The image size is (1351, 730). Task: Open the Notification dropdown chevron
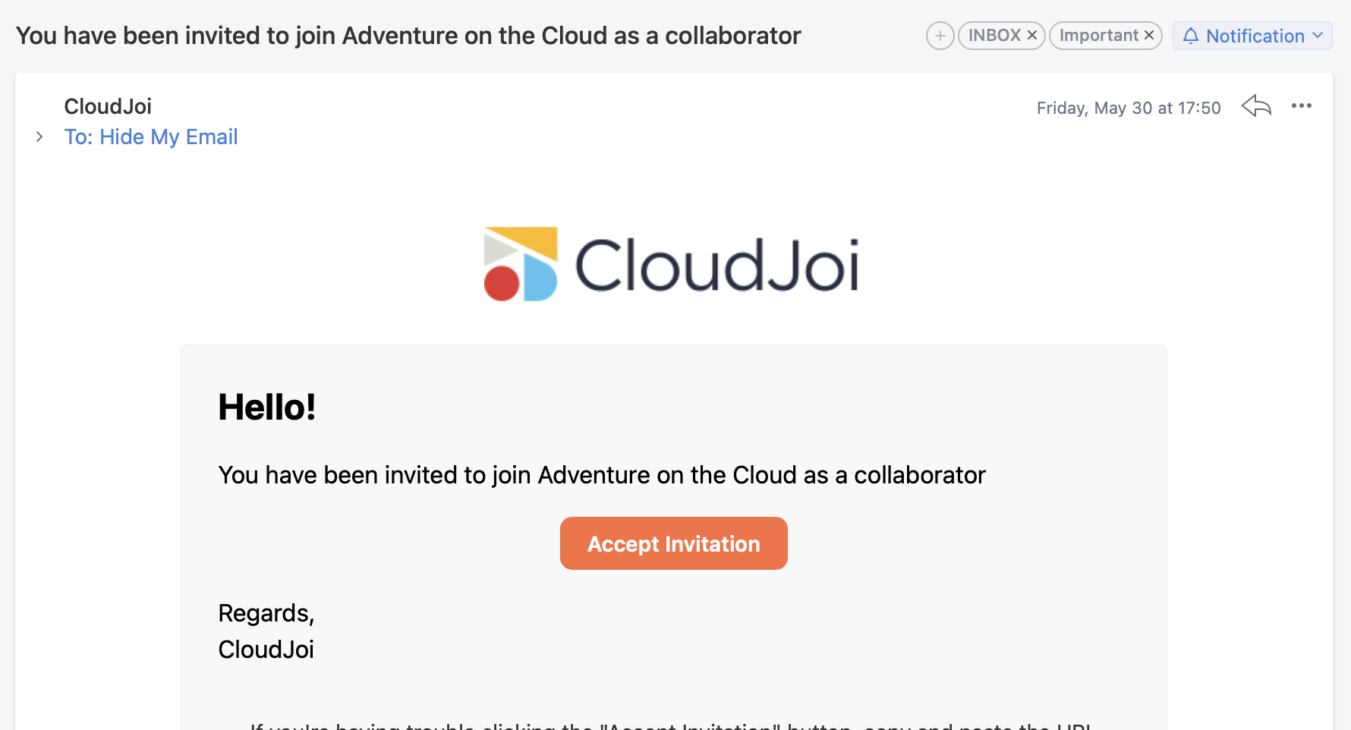1318,36
